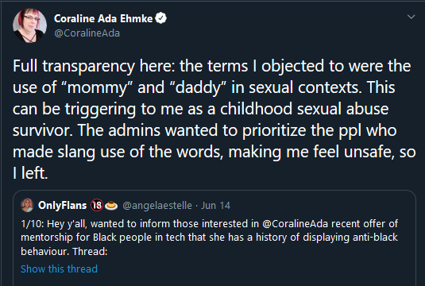Image resolution: width=425 pixels, height=286 pixels.
Task: Open the @angelaestelle handle
Action: 157,206
